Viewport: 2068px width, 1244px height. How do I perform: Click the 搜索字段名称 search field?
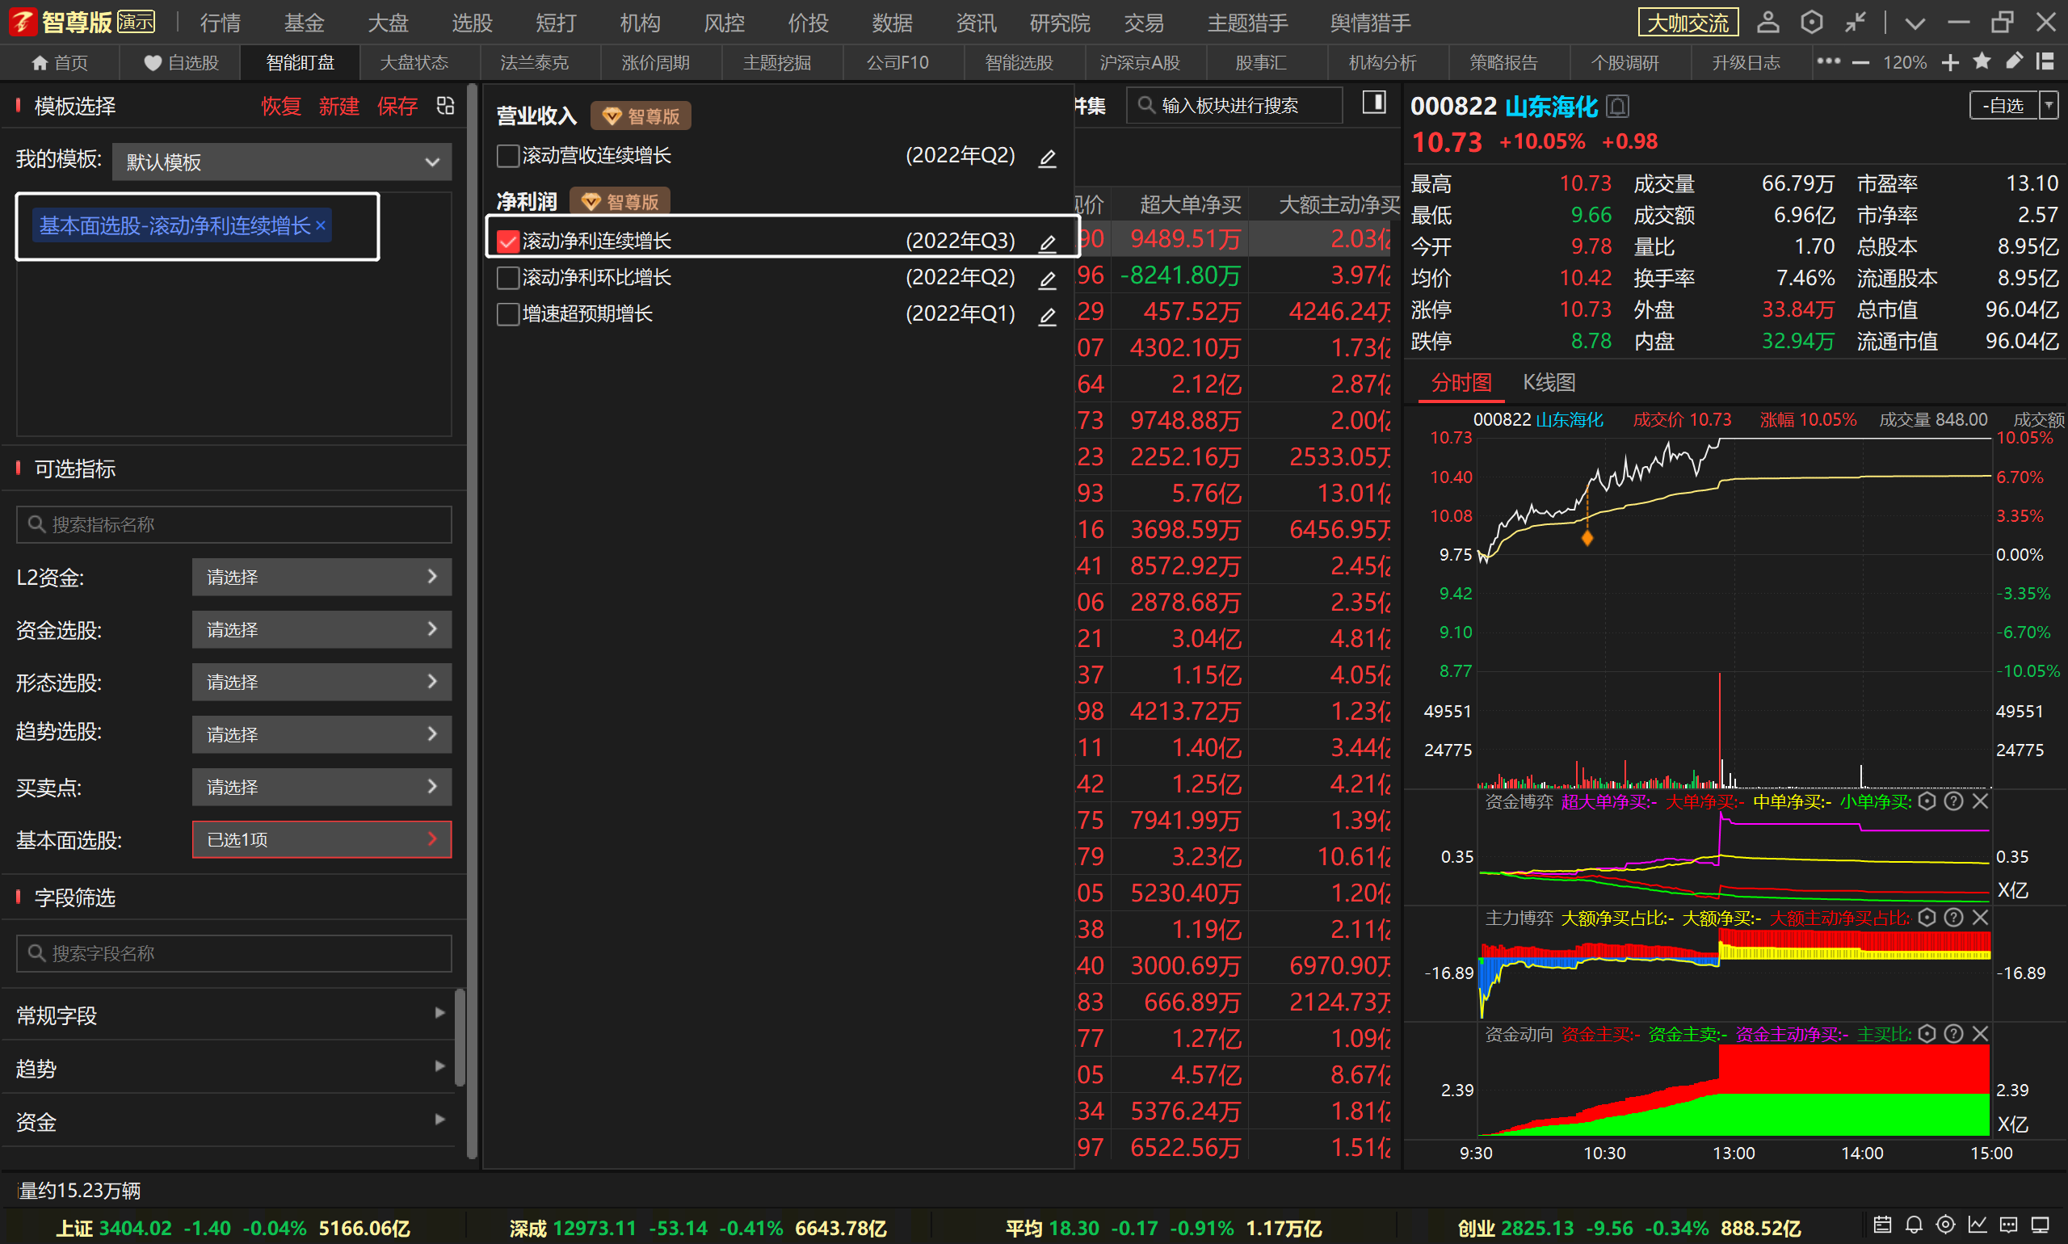point(234,954)
